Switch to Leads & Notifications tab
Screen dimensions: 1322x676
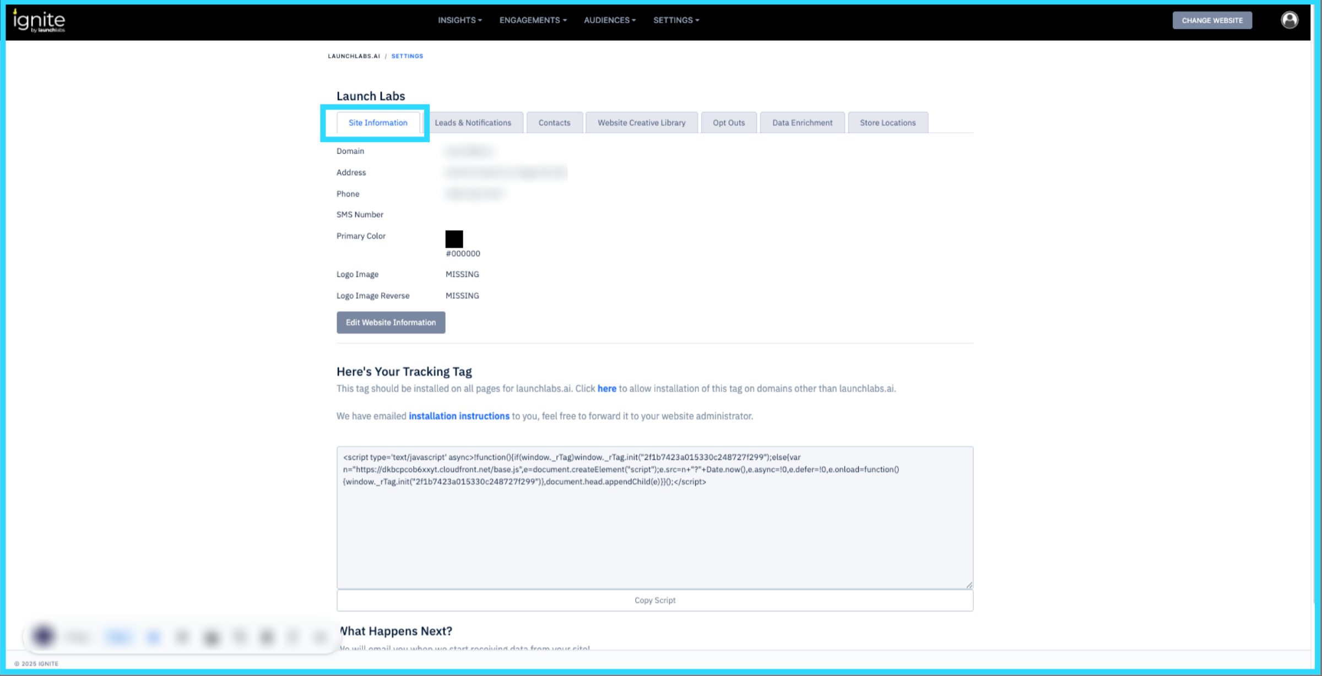[473, 123]
